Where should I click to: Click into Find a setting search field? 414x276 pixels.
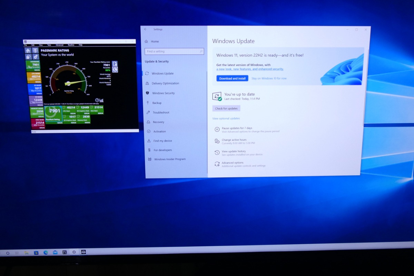(174, 51)
